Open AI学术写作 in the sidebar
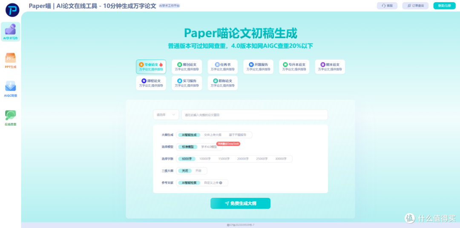This screenshot has width=460, height=228. click(x=11, y=31)
